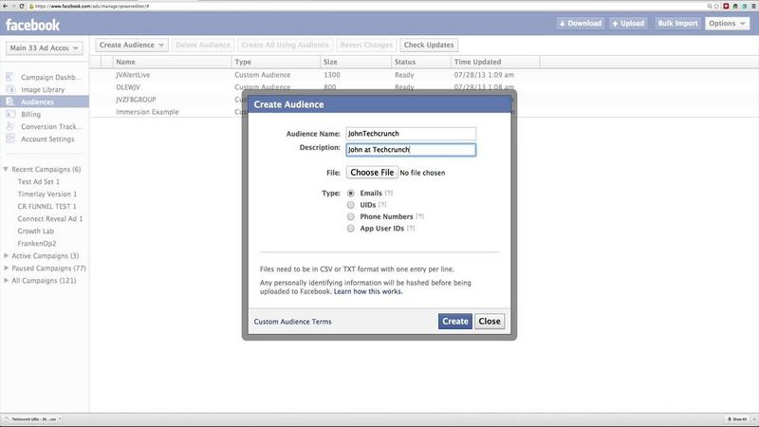Collapse the Recent Campaigns tree section

(x=6, y=169)
